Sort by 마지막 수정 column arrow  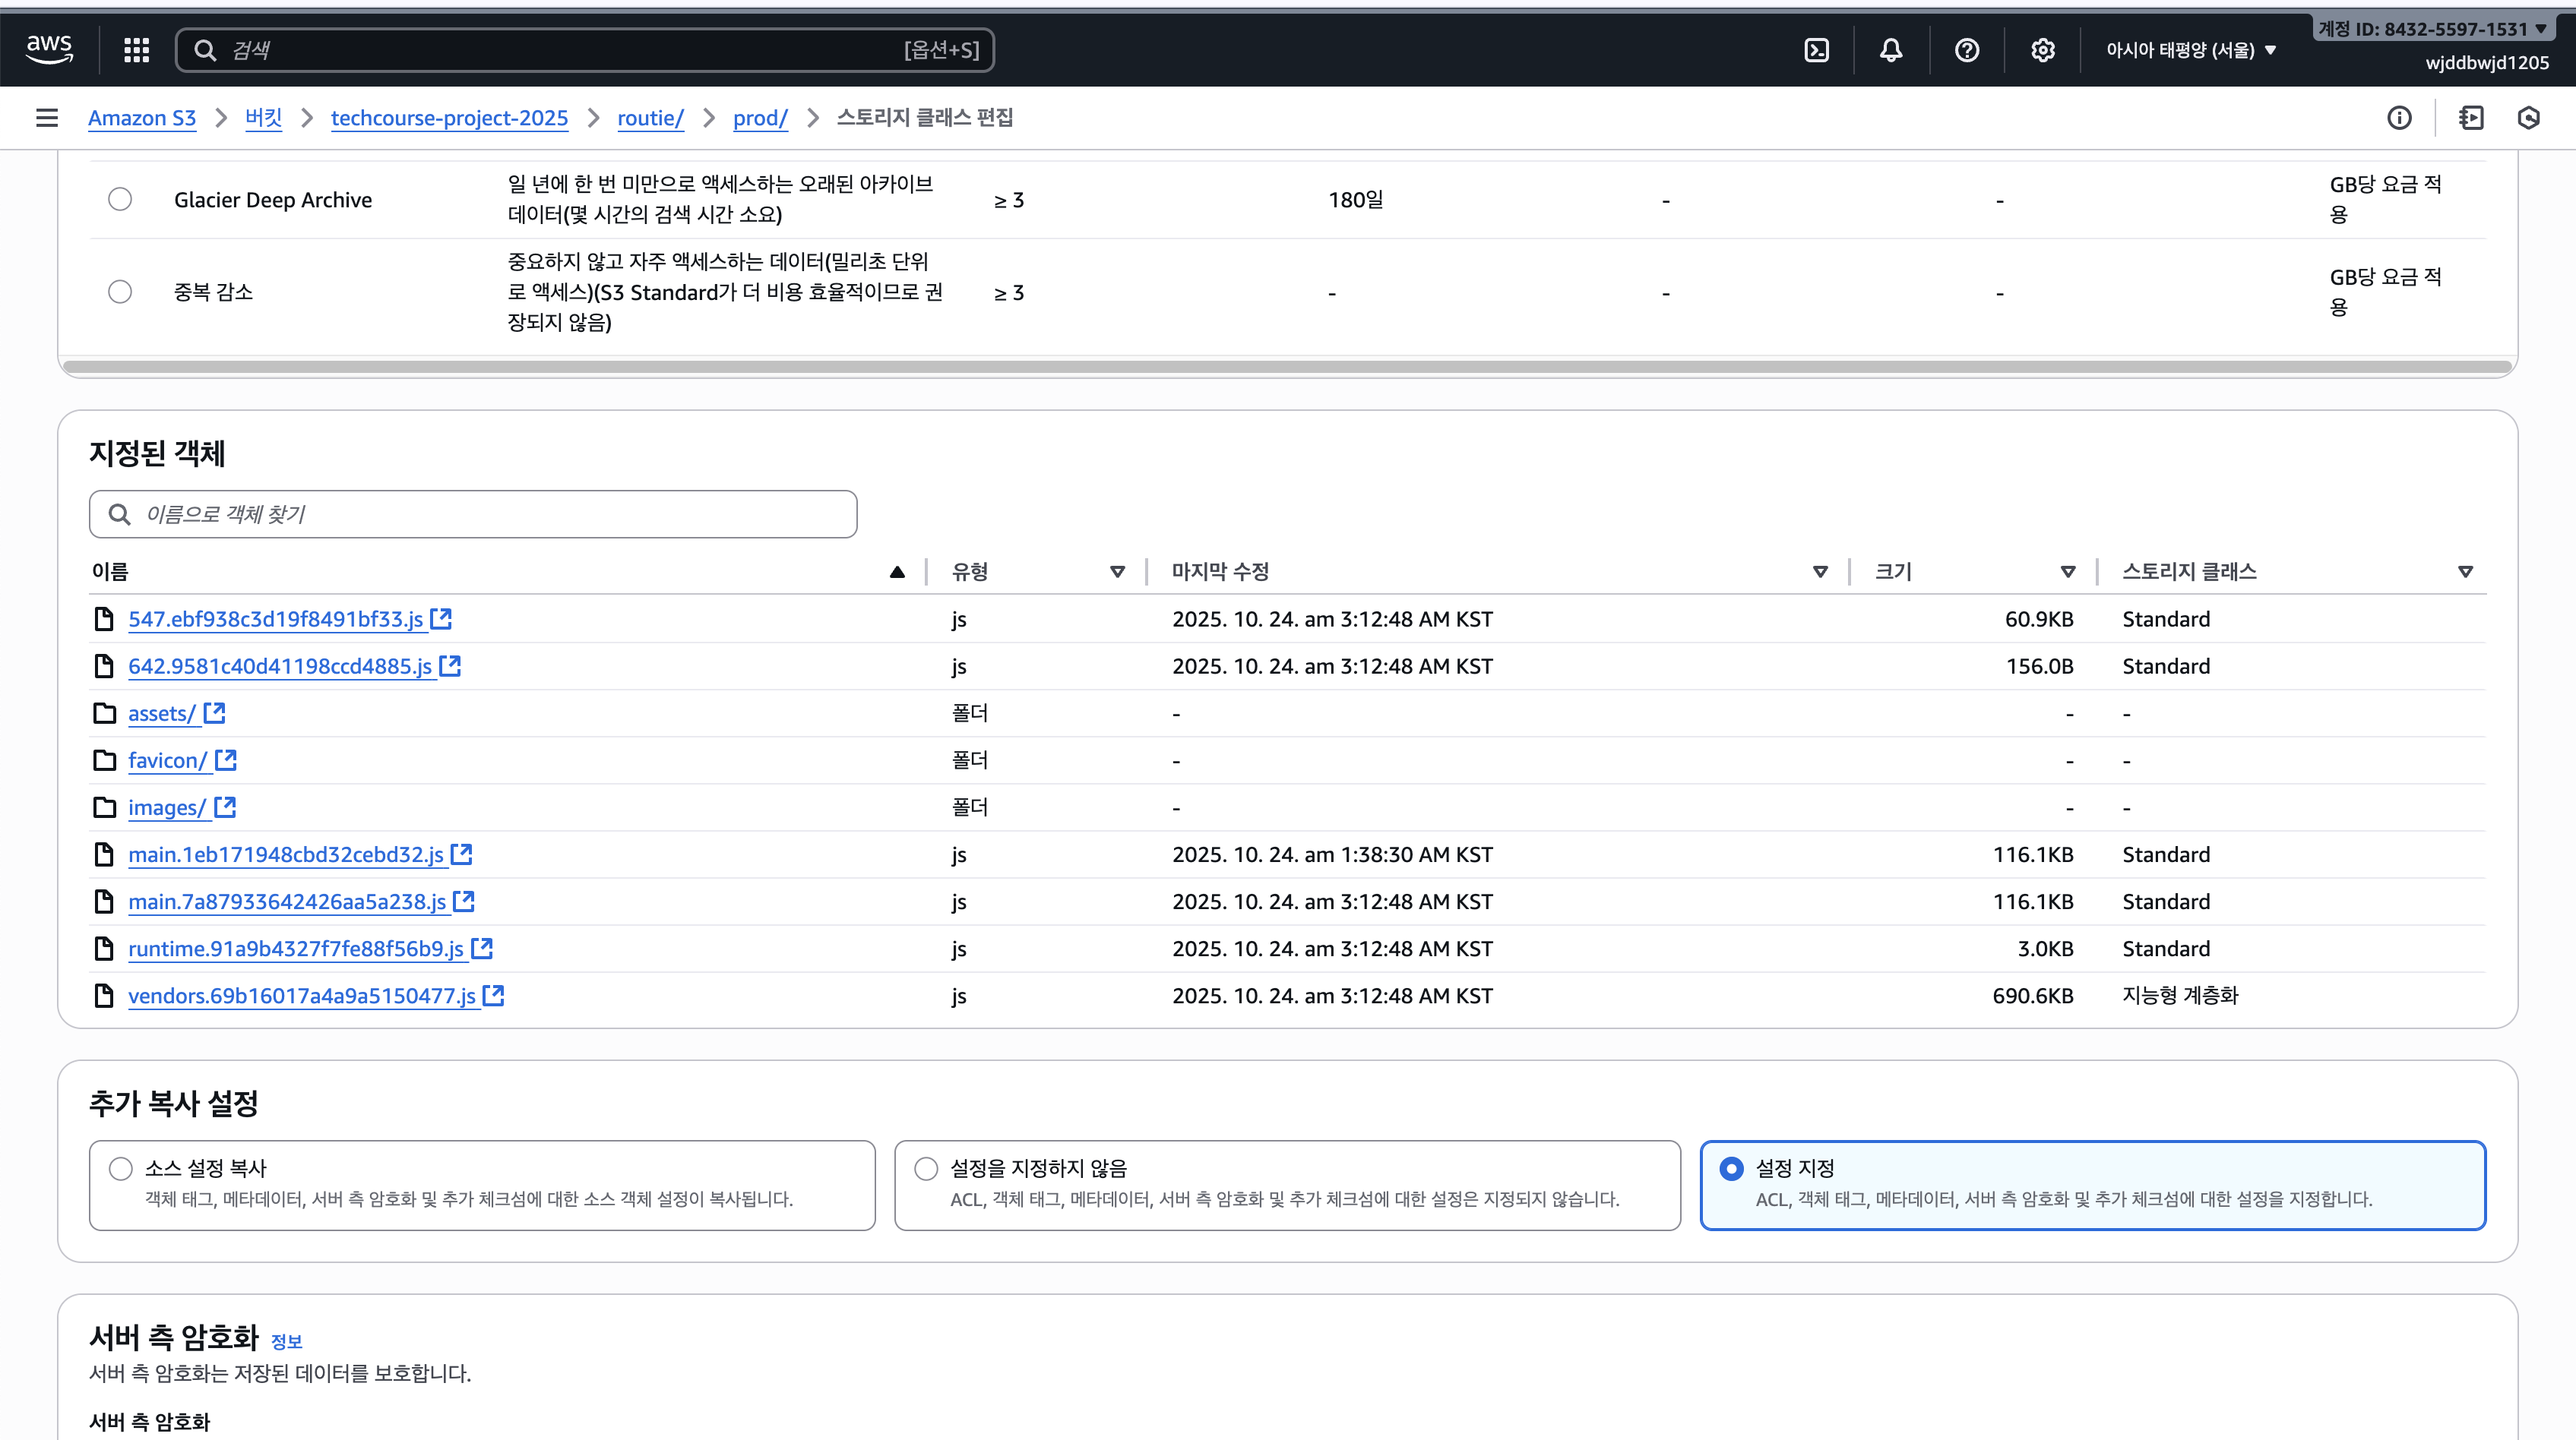click(x=1820, y=572)
